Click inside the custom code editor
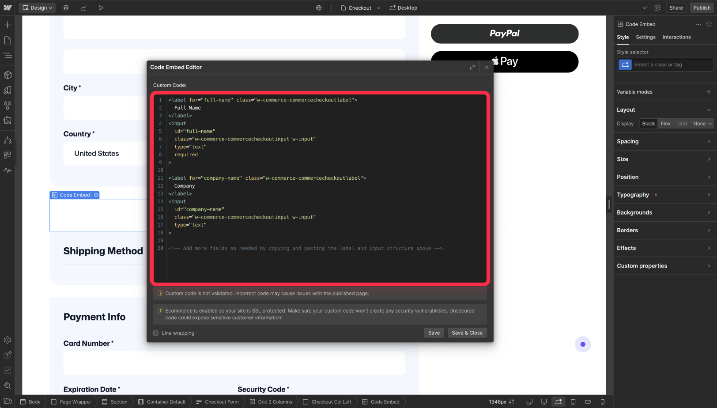 (320, 189)
